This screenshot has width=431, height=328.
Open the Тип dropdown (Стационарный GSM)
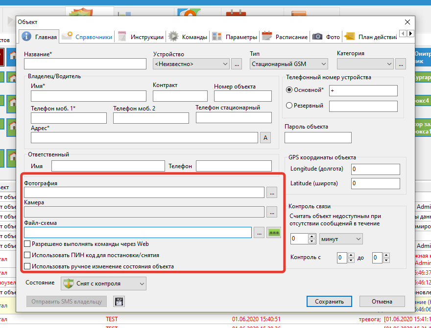tap(289, 64)
